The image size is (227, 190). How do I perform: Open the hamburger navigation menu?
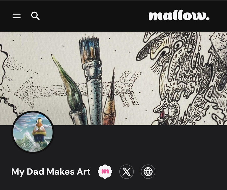pos(16,16)
